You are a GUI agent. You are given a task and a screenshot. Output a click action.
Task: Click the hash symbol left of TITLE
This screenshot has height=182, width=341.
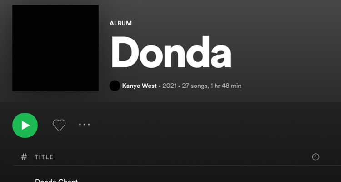[x=24, y=157]
